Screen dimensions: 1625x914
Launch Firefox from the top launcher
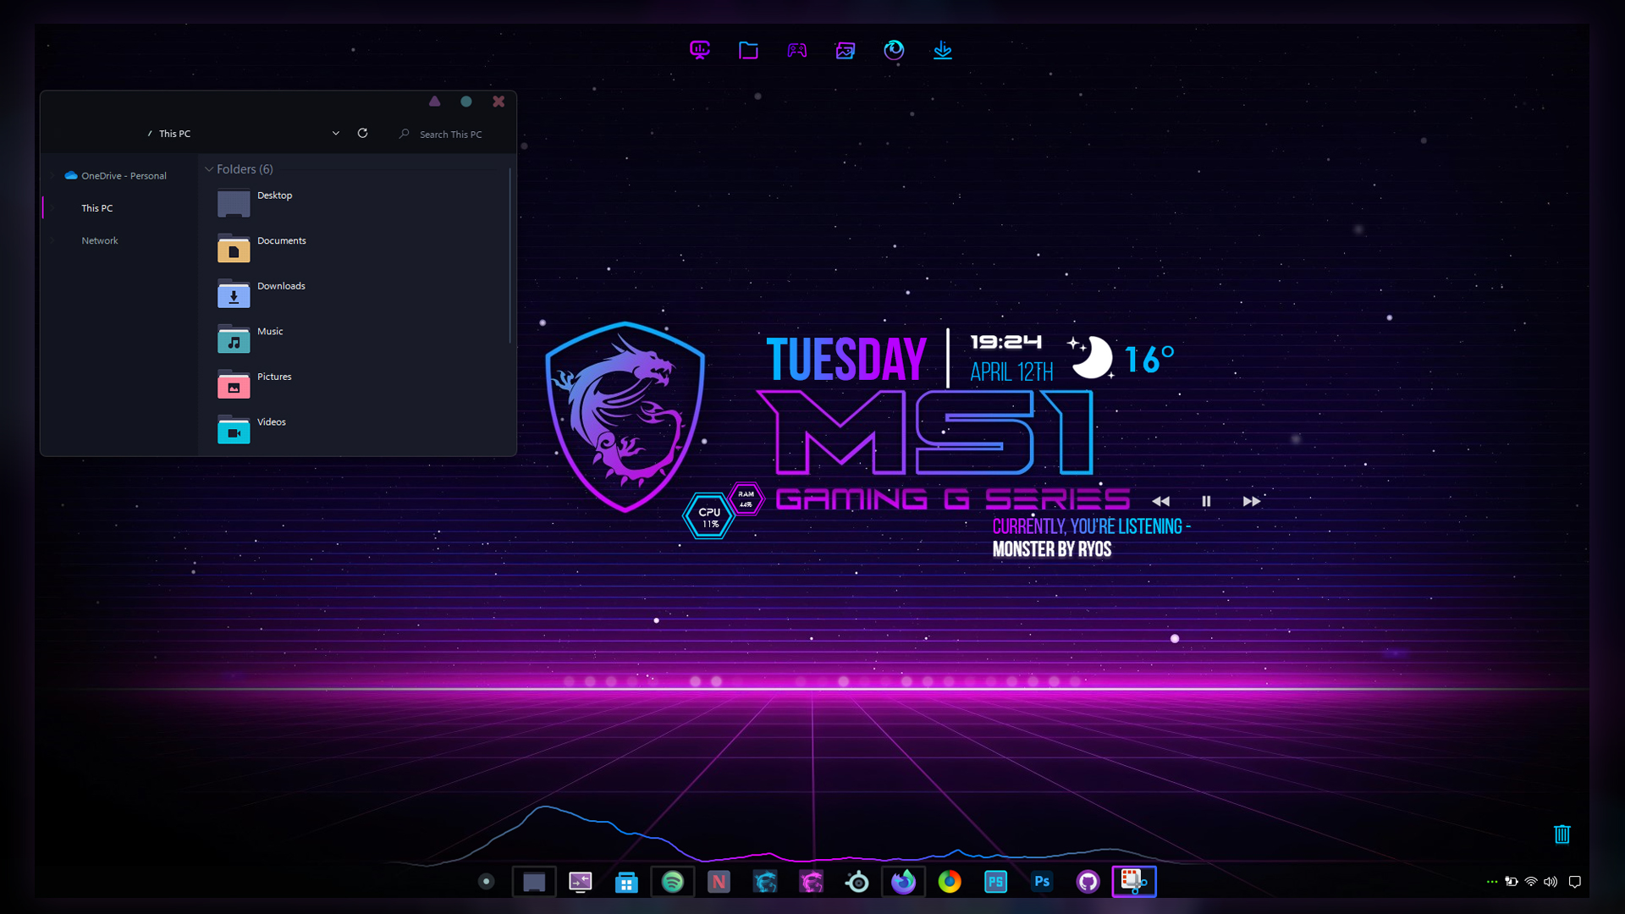click(x=894, y=50)
